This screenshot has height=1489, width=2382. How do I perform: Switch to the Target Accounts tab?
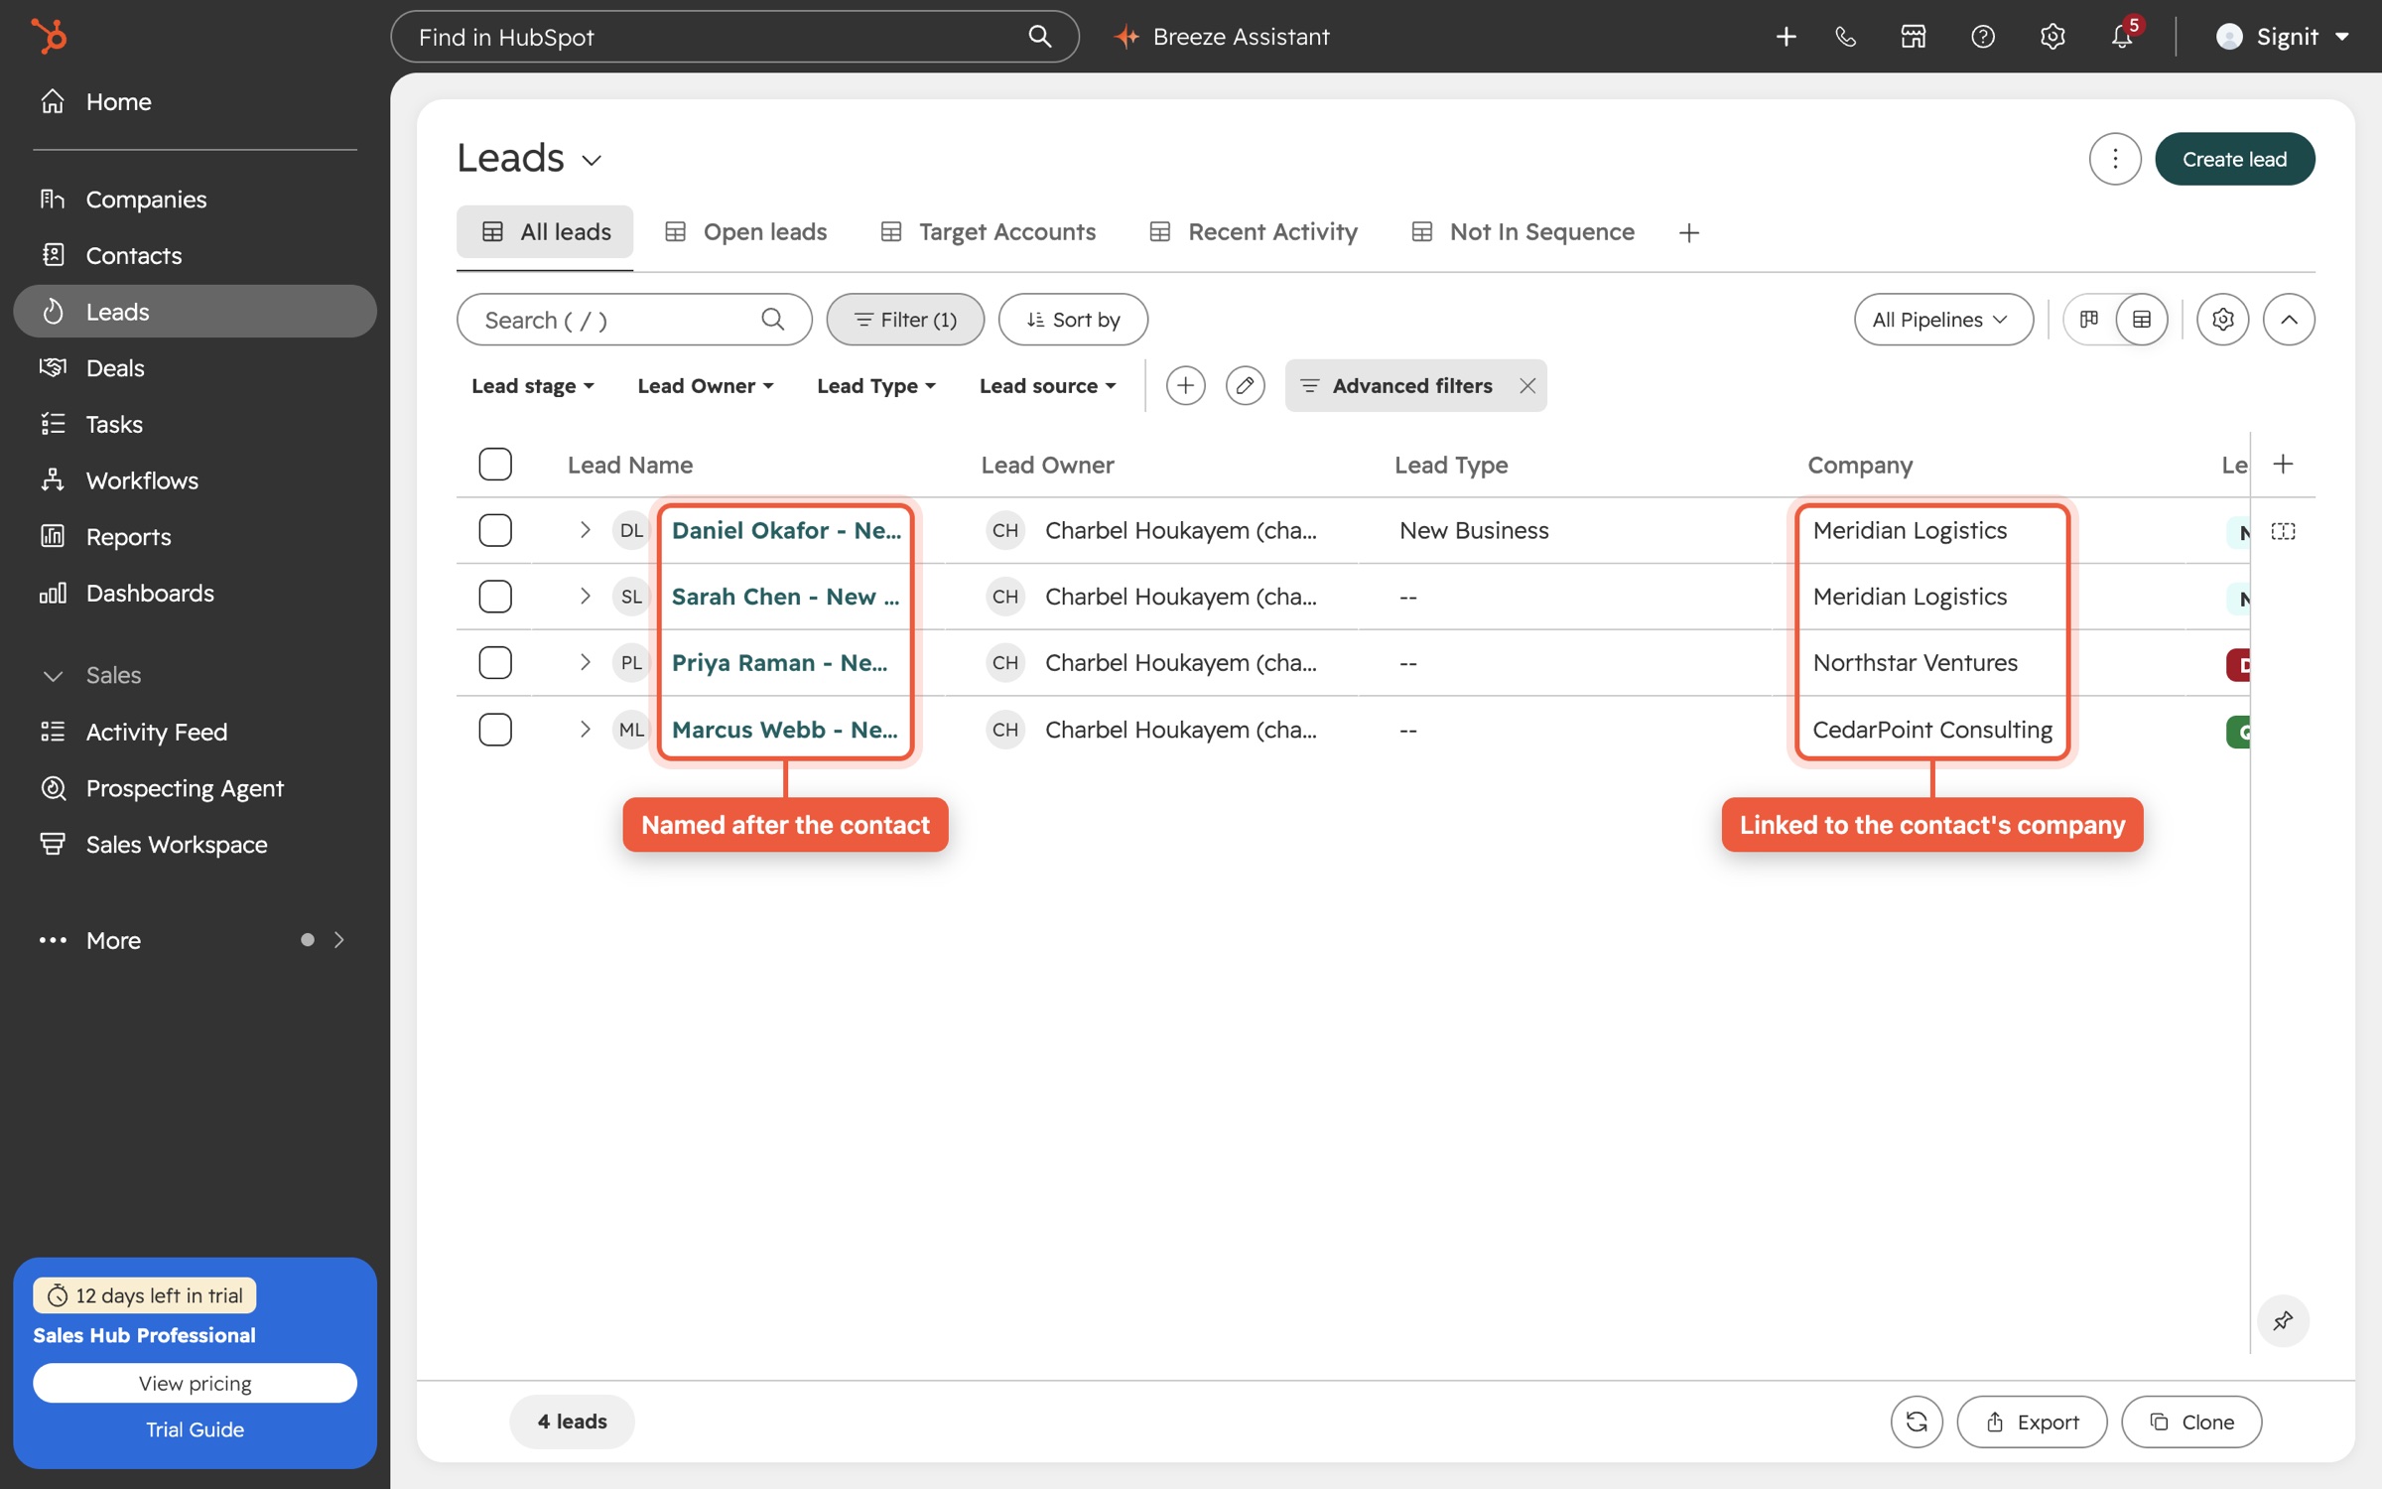pyautogui.click(x=989, y=232)
